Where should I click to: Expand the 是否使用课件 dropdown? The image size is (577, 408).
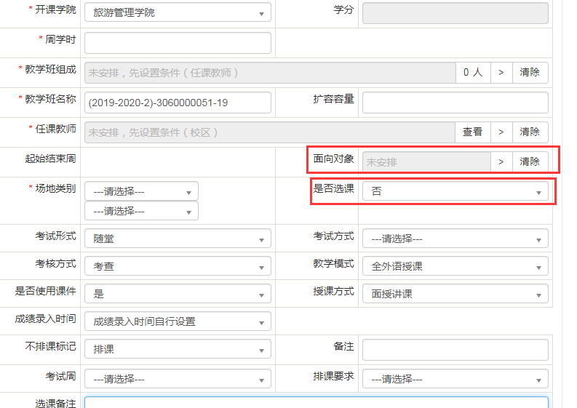point(178,294)
